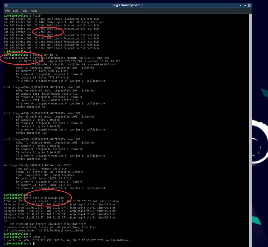The width and height of the screenshot is (268, 247).
Task: Click the lo loopback interface header
Action: (37, 166)
